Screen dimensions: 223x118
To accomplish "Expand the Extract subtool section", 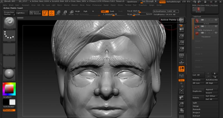I will 196,116.
